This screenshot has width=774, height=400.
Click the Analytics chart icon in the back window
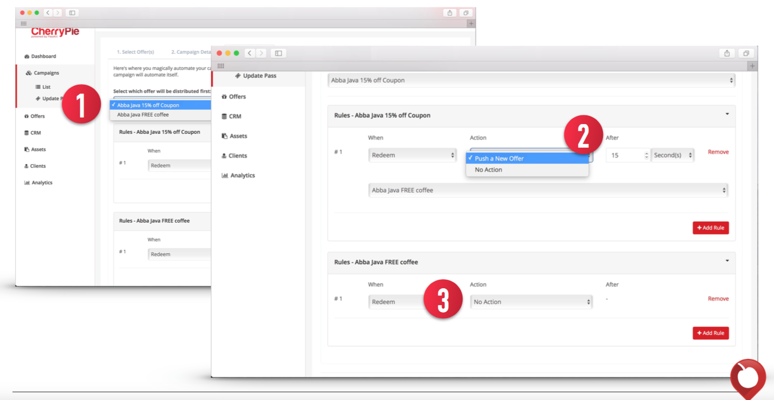[x=27, y=183]
